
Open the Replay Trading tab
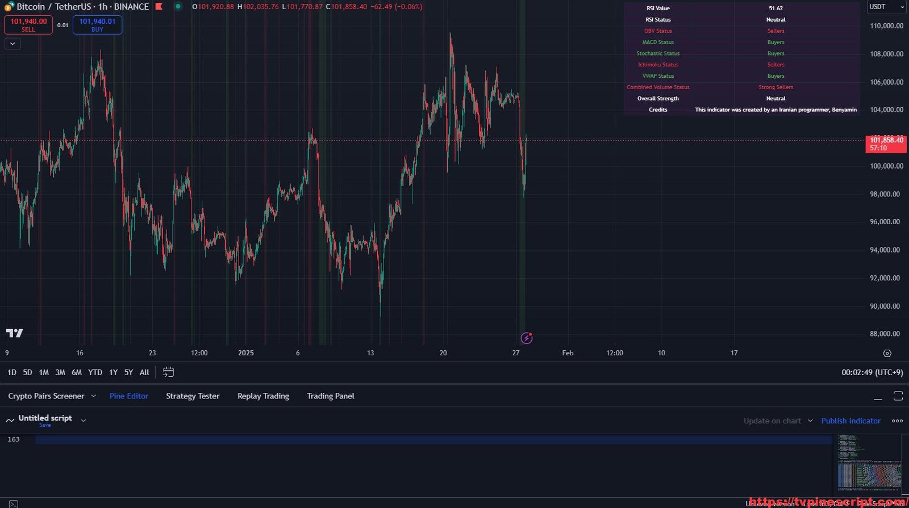point(263,396)
